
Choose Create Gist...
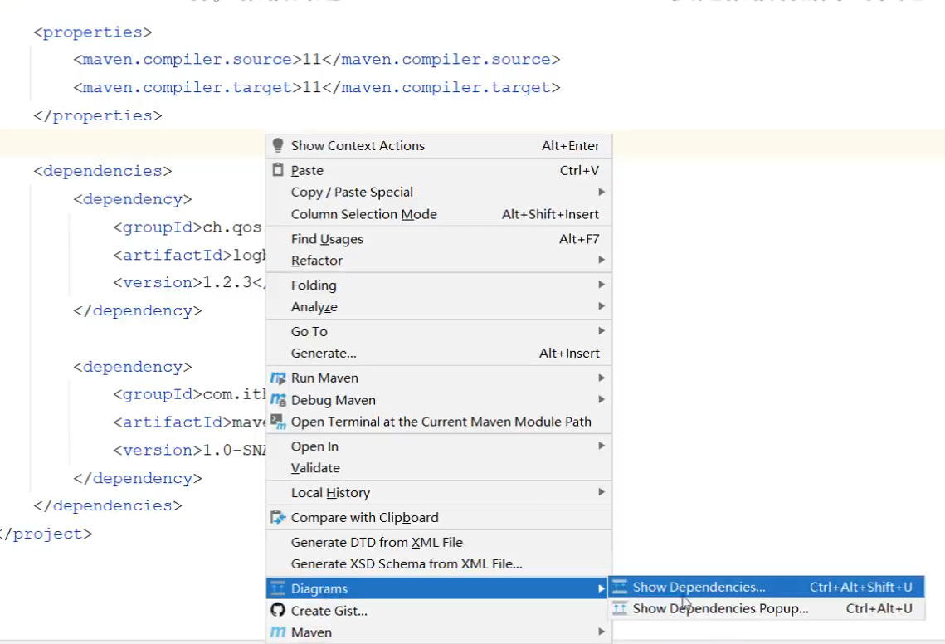click(439, 610)
